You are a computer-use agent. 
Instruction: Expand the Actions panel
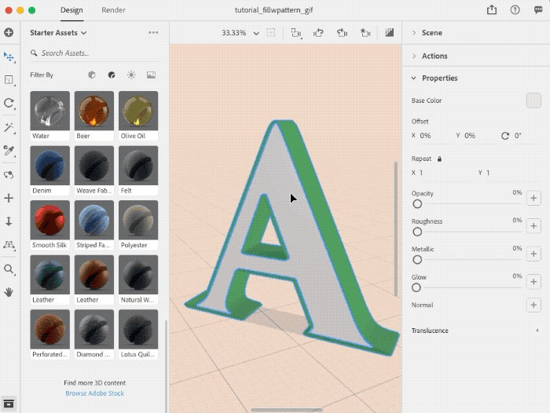(414, 56)
